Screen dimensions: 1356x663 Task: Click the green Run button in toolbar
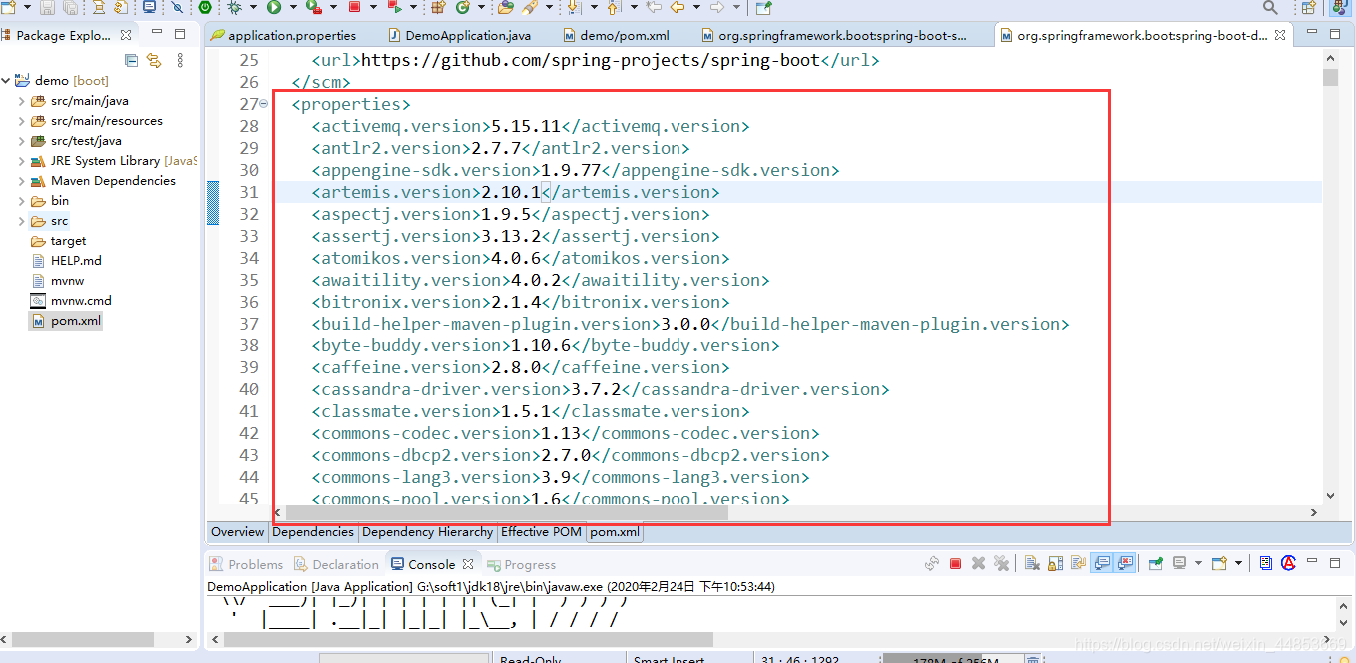point(273,7)
